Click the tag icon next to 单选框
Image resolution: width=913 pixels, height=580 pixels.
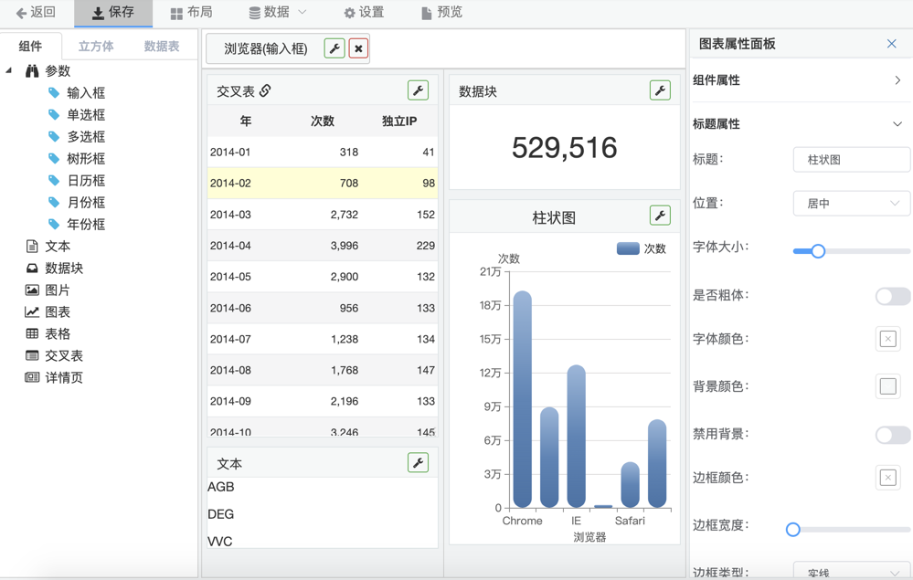click(x=54, y=114)
